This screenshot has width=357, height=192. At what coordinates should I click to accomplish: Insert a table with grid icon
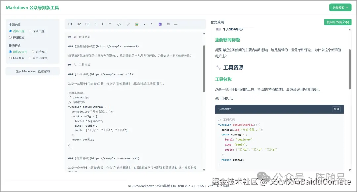168,24
